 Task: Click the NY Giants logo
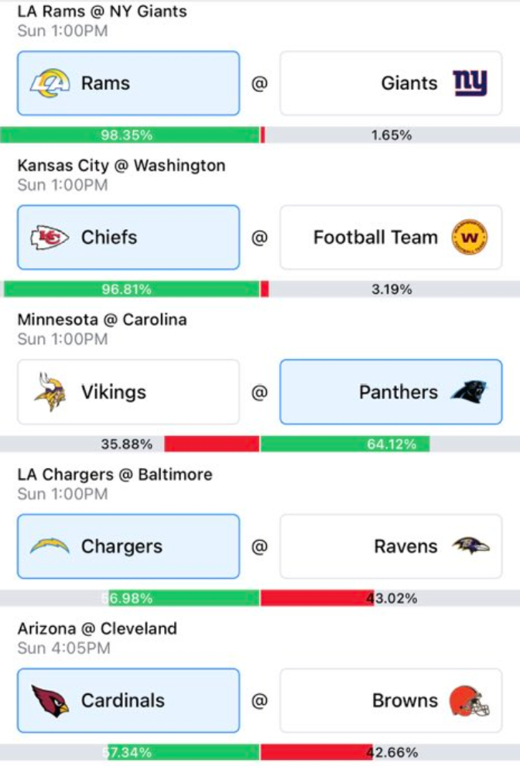[470, 83]
